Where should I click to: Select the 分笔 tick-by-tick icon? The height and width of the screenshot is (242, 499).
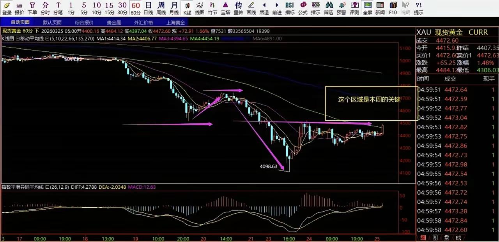pos(58,8)
